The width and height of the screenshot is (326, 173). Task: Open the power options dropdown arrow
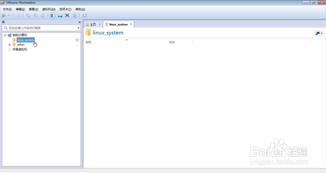(x=9, y=16)
